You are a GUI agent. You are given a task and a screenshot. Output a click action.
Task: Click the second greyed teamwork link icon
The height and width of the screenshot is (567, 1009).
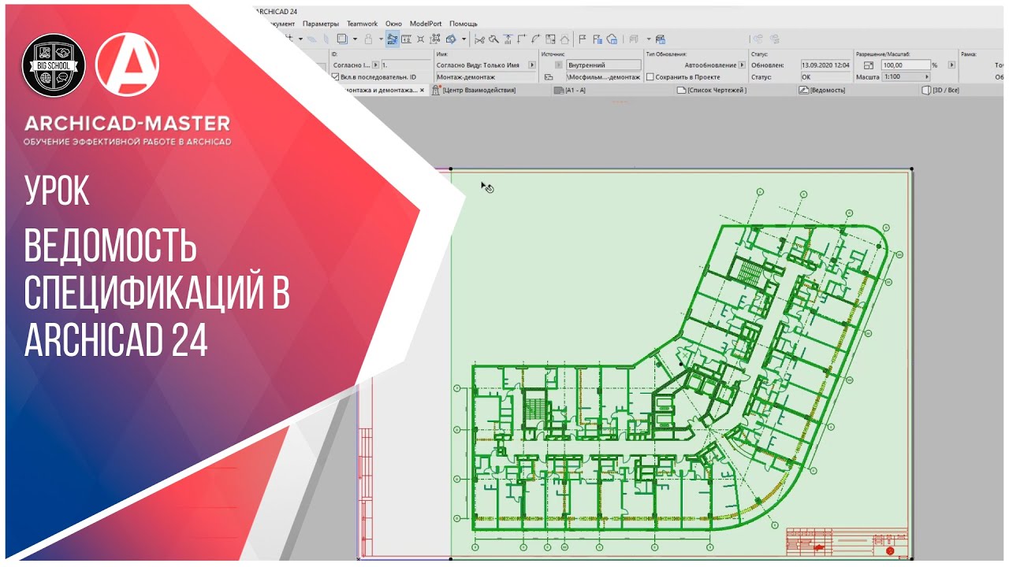point(775,39)
